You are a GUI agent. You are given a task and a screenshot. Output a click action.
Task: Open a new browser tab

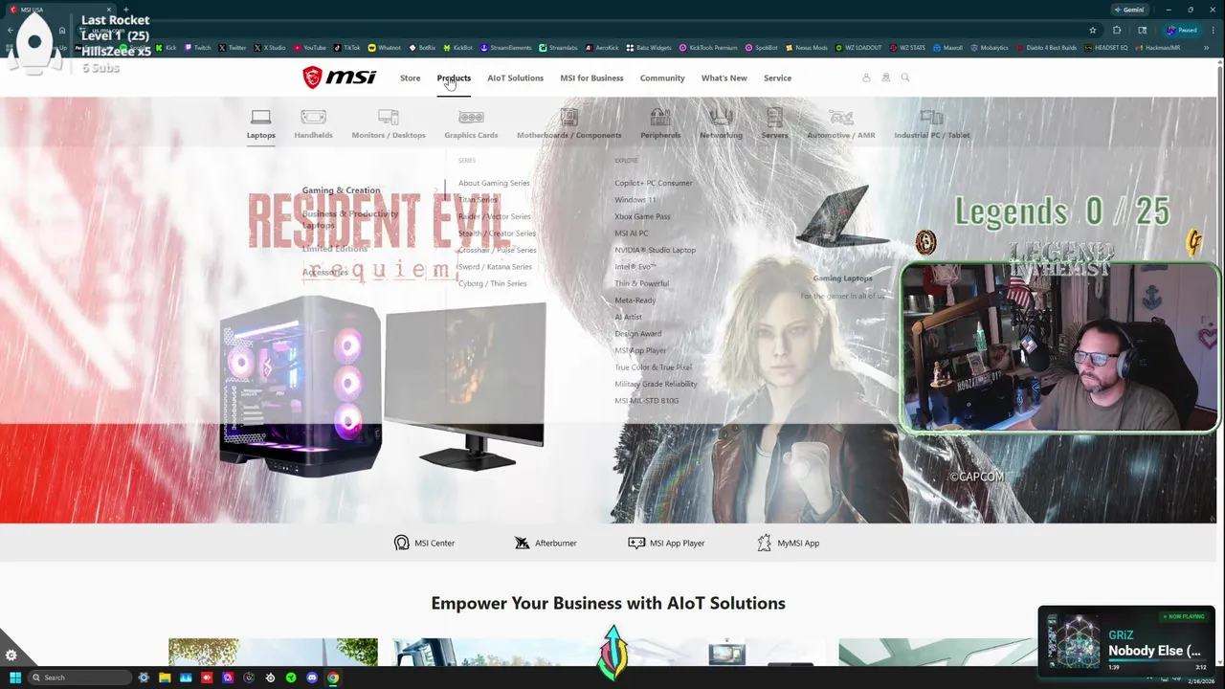pyautogui.click(x=125, y=10)
